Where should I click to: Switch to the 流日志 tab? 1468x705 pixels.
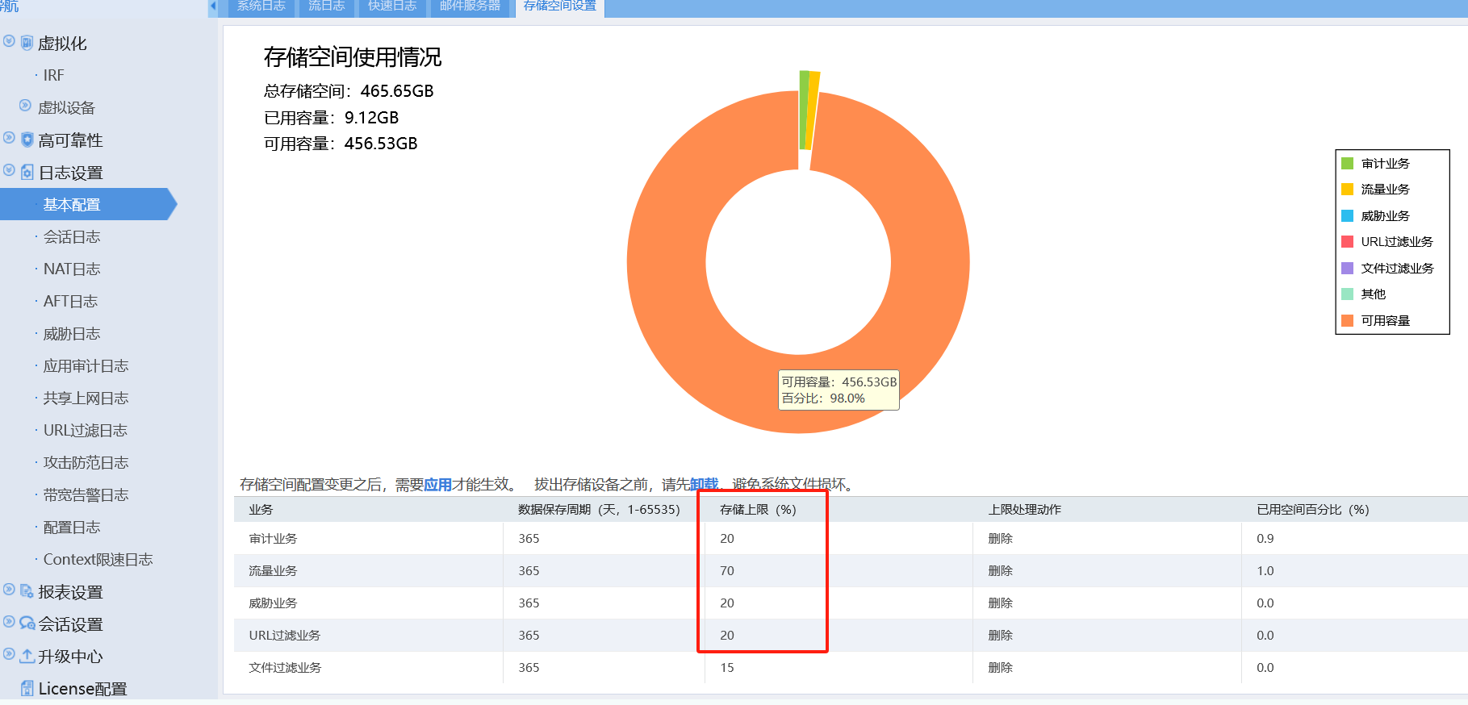coord(326,6)
